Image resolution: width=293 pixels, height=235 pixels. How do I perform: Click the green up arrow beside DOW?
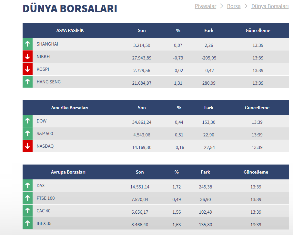[x=27, y=121]
